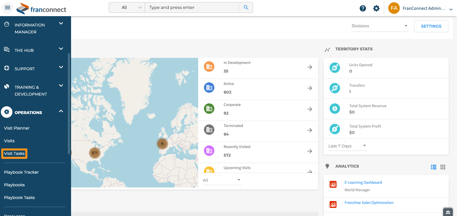Click the Information Manager sidebar icon
This screenshot has width=457, height=216.
pos(7,24)
